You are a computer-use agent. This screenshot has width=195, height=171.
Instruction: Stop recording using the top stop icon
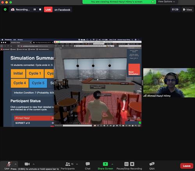tap(40, 9)
